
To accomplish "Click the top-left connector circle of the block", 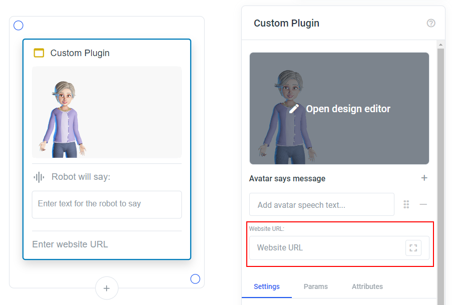I will (x=19, y=26).
